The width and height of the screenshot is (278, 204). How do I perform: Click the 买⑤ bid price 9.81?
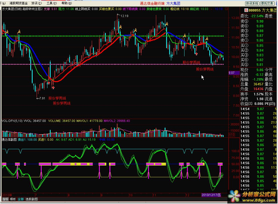260,65
